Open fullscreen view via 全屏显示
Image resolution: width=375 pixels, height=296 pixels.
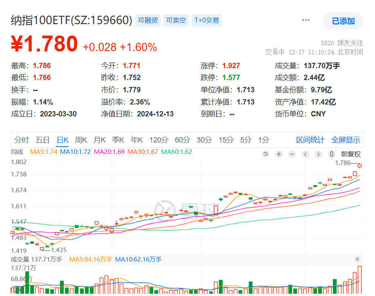(x=345, y=140)
